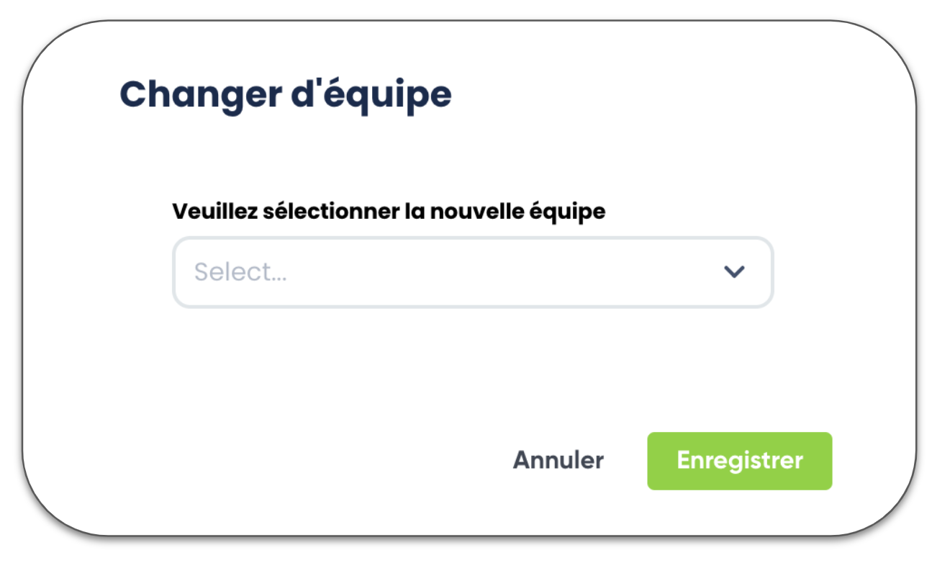Click the "Changer d'équipe" dialog title

pyautogui.click(x=285, y=94)
